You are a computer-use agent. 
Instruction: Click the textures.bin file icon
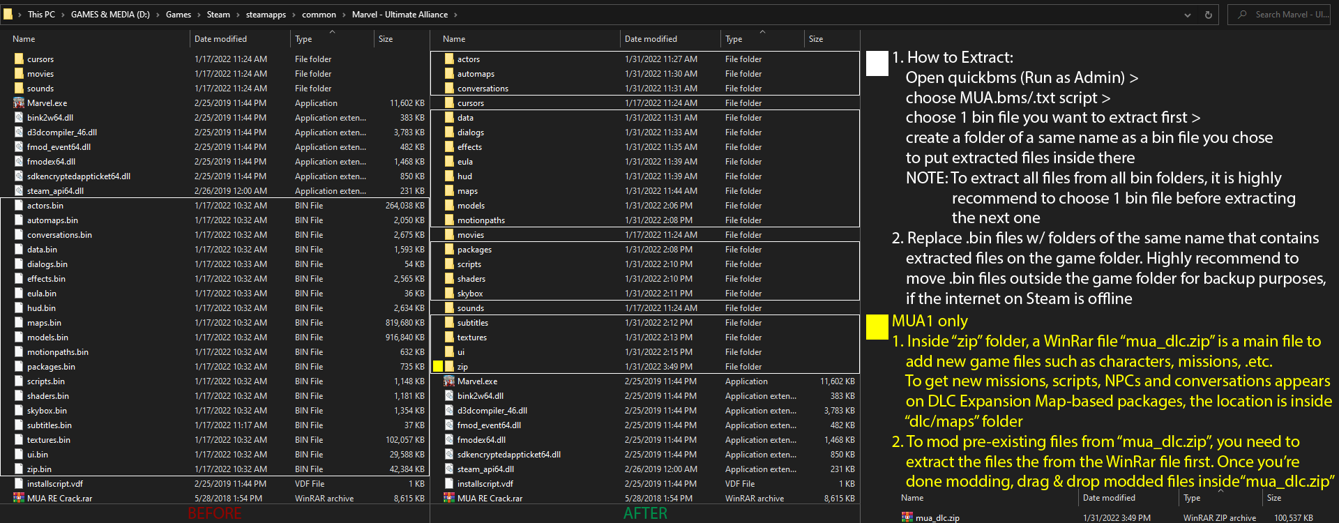[19, 440]
